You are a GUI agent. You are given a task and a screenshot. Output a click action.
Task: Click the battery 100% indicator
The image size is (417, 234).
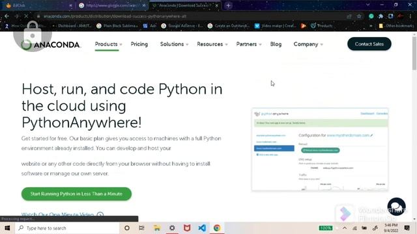click(x=326, y=228)
